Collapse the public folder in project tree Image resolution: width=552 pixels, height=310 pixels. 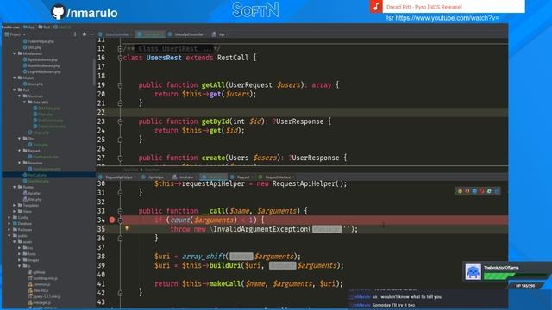tap(9, 235)
